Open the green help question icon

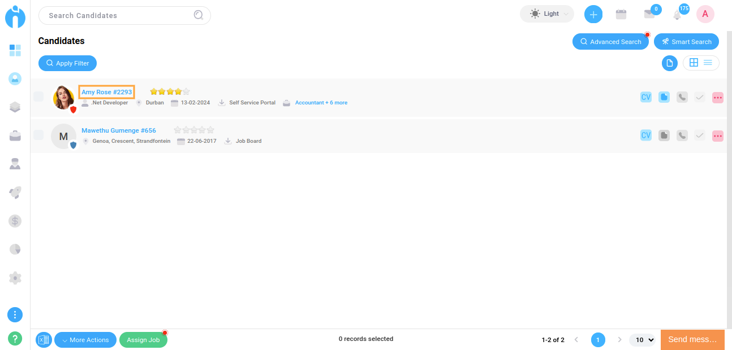(15, 339)
